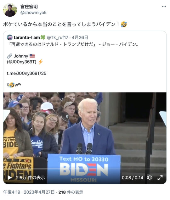The image size is (170, 200).
Task: Open the t.me/J00ny369T/25 link
Action: pos(26,73)
